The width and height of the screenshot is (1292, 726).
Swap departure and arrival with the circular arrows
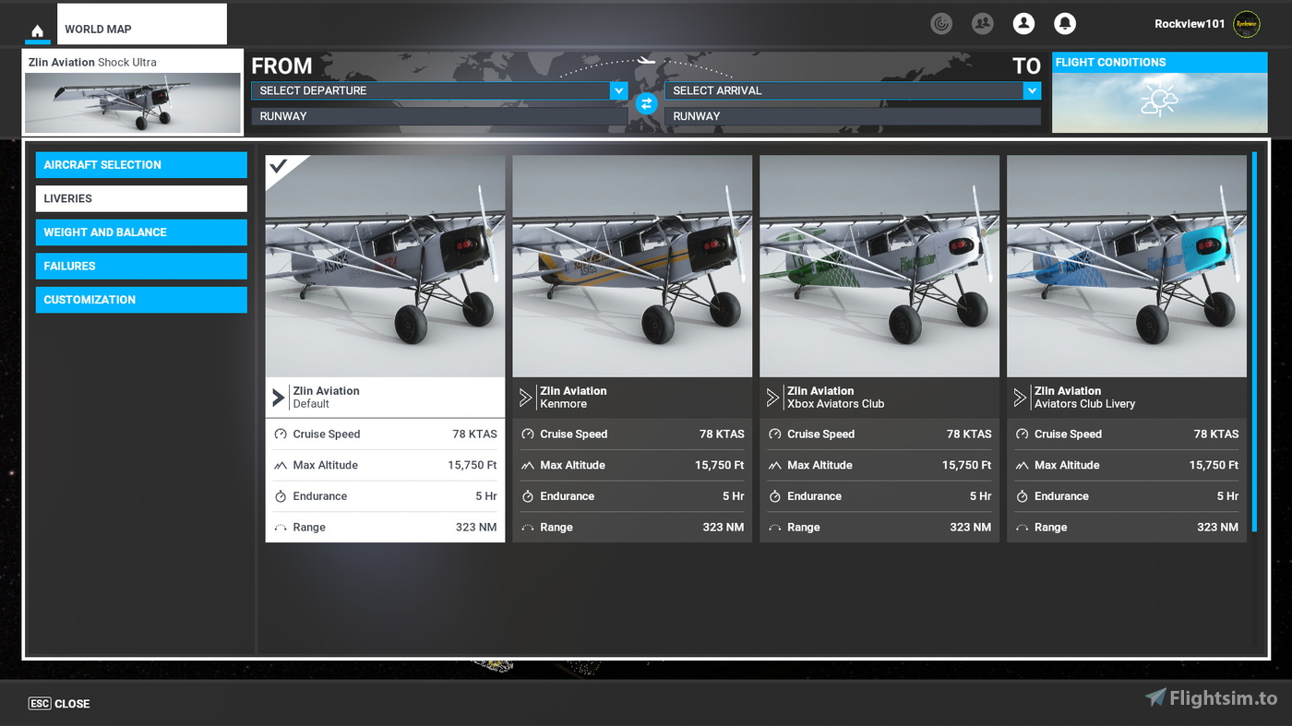coord(646,103)
